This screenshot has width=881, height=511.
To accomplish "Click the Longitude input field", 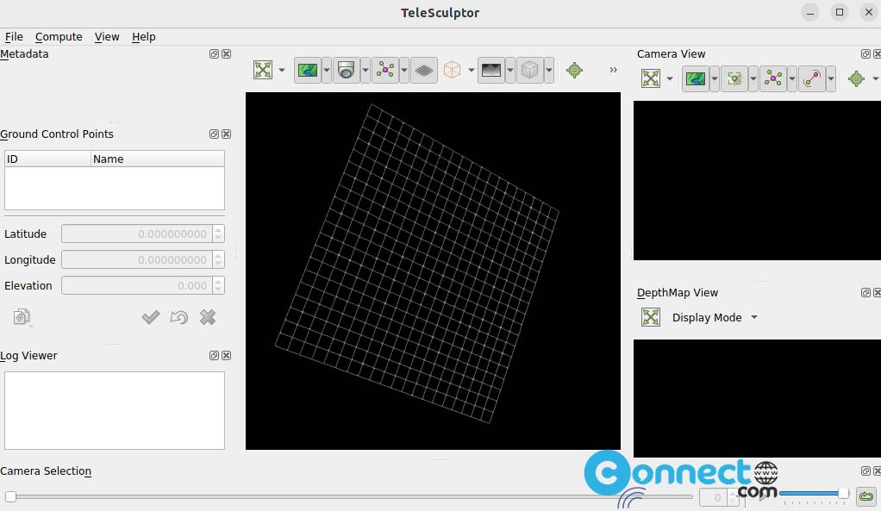I will (x=136, y=259).
